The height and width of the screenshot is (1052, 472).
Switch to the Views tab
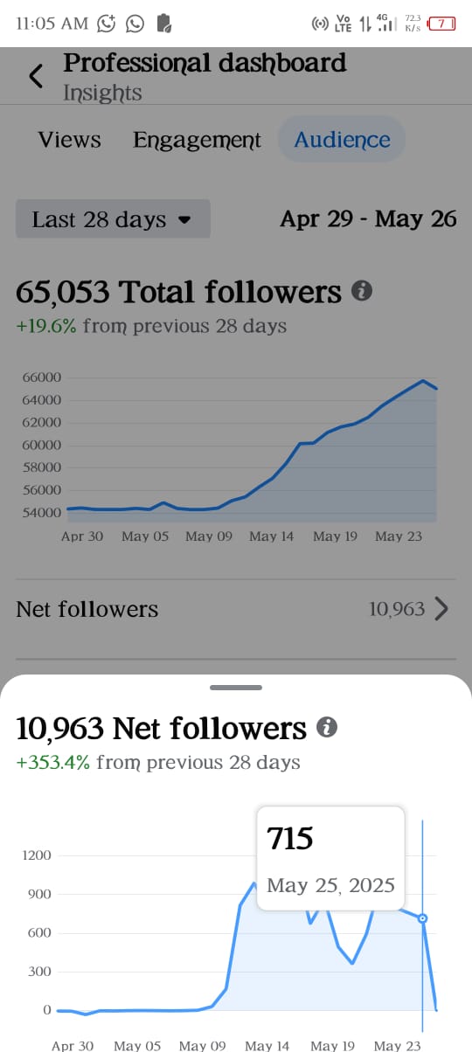click(x=69, y=140)
